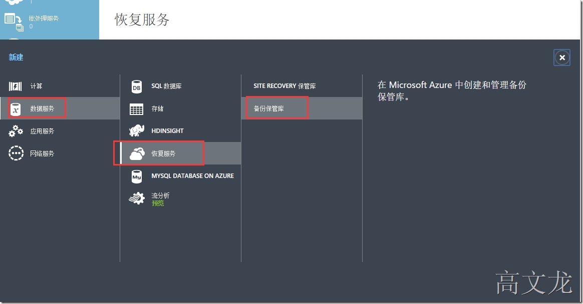Choose 恢复服务 option label
583x304 pixels.
pyautogui.click(x=163, y=153)
